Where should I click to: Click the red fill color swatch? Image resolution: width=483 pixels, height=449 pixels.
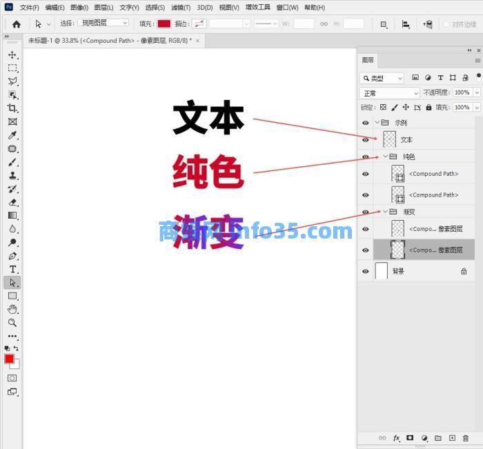click(164, 23)
